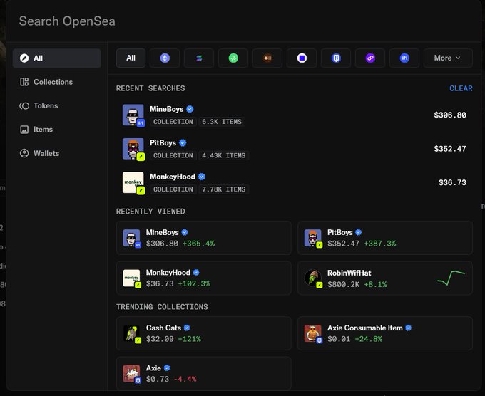Click the Search OpenSea input field
The width and height of the screenshot is (485, 396).
tap(243, 21)
